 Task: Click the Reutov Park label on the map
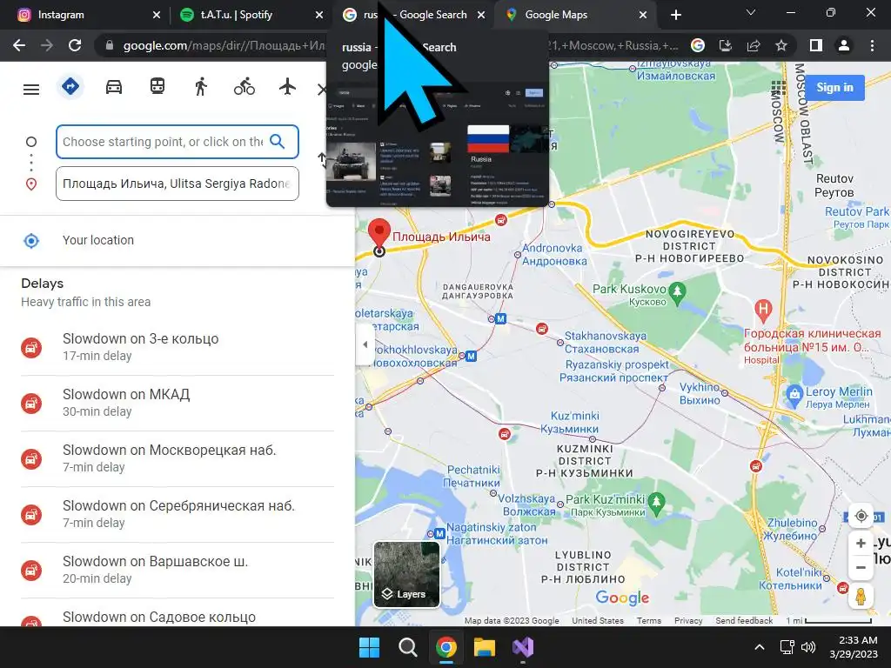(857, 217)
